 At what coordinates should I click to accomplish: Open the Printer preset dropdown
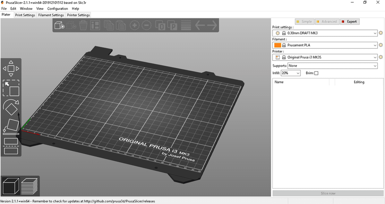(x=325, y=57)
